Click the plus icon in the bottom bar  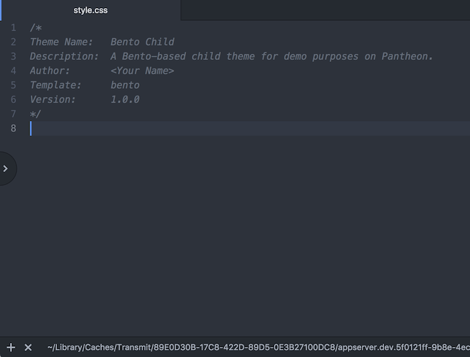(x=11, y=347)
